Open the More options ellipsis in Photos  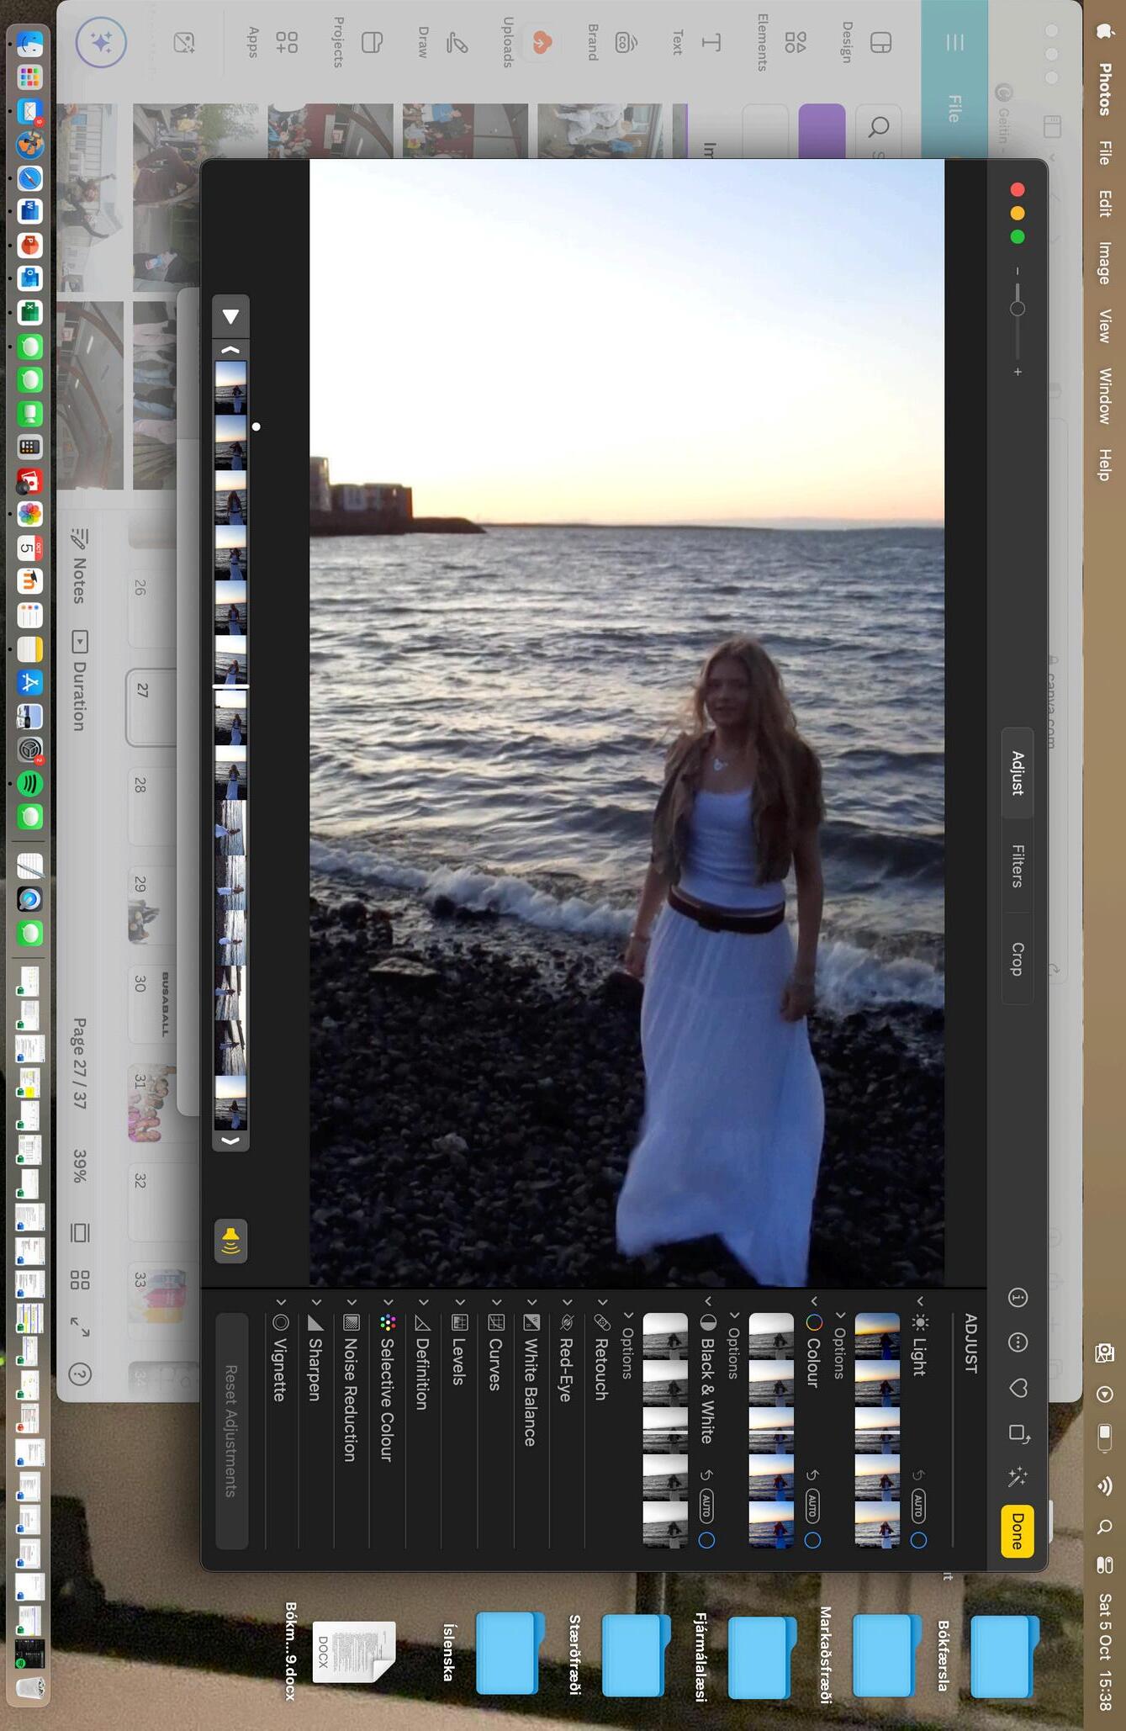point(1018,1342)
